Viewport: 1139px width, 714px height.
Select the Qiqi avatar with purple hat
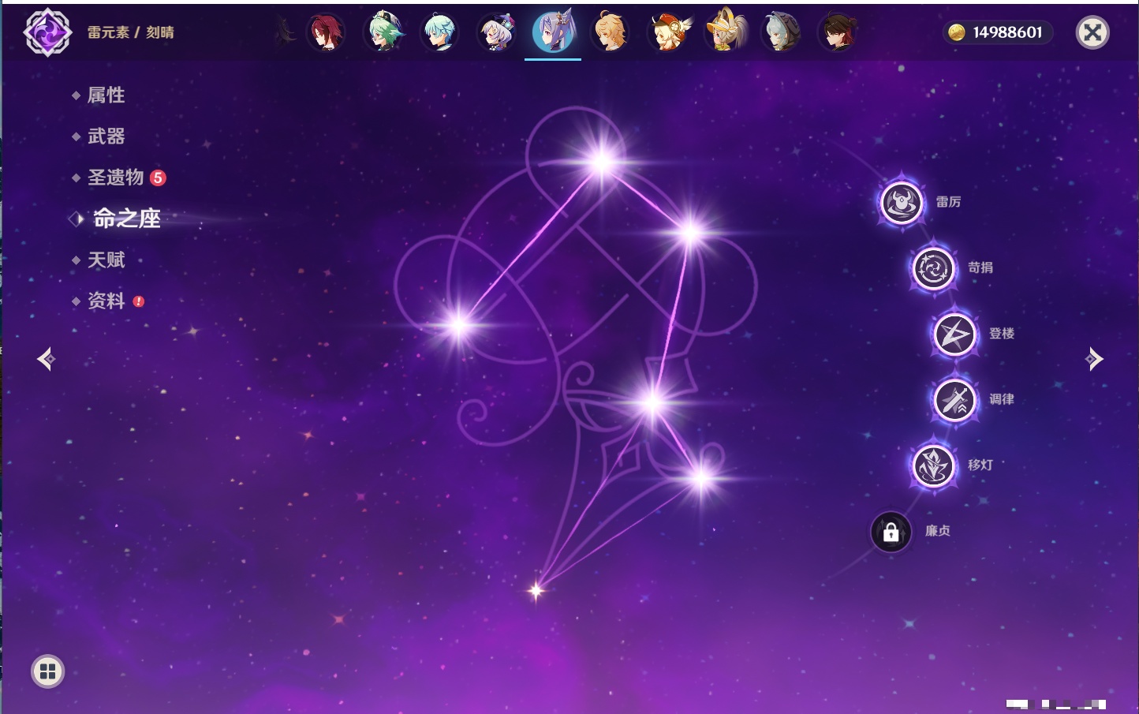tap(497, 33)
